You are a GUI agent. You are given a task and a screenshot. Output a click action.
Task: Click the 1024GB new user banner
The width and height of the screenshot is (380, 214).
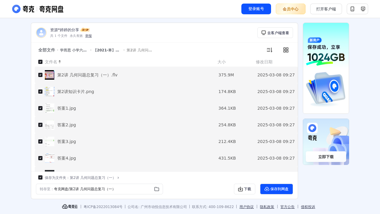point(326,68)
